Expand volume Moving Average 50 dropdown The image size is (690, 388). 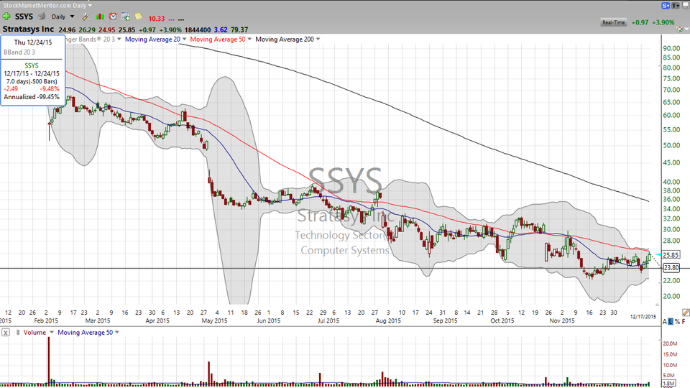pyautogui.click(x=117, y=333)
